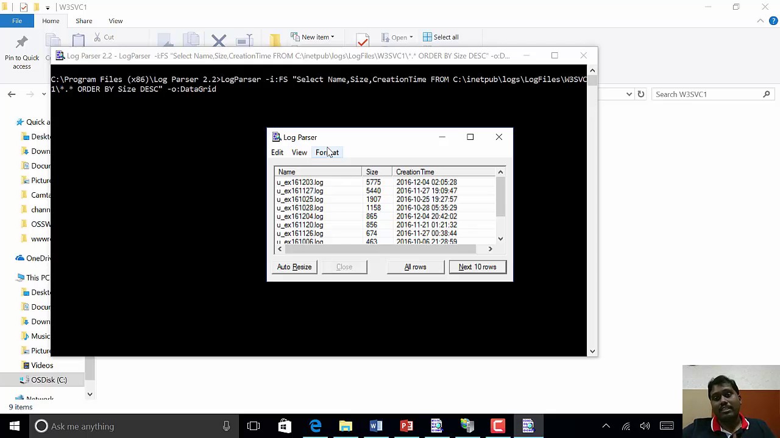Click the Search W3SVC1 input field
The width and height of the screenshot is (780, 438).
(x=712, y=94)
